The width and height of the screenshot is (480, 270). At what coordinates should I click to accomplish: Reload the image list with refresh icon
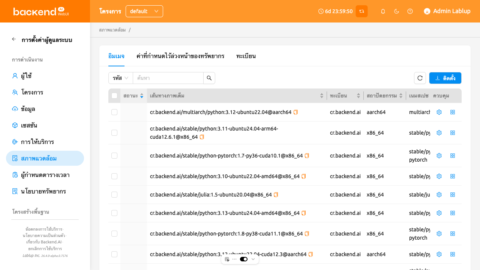click(420, 78)
